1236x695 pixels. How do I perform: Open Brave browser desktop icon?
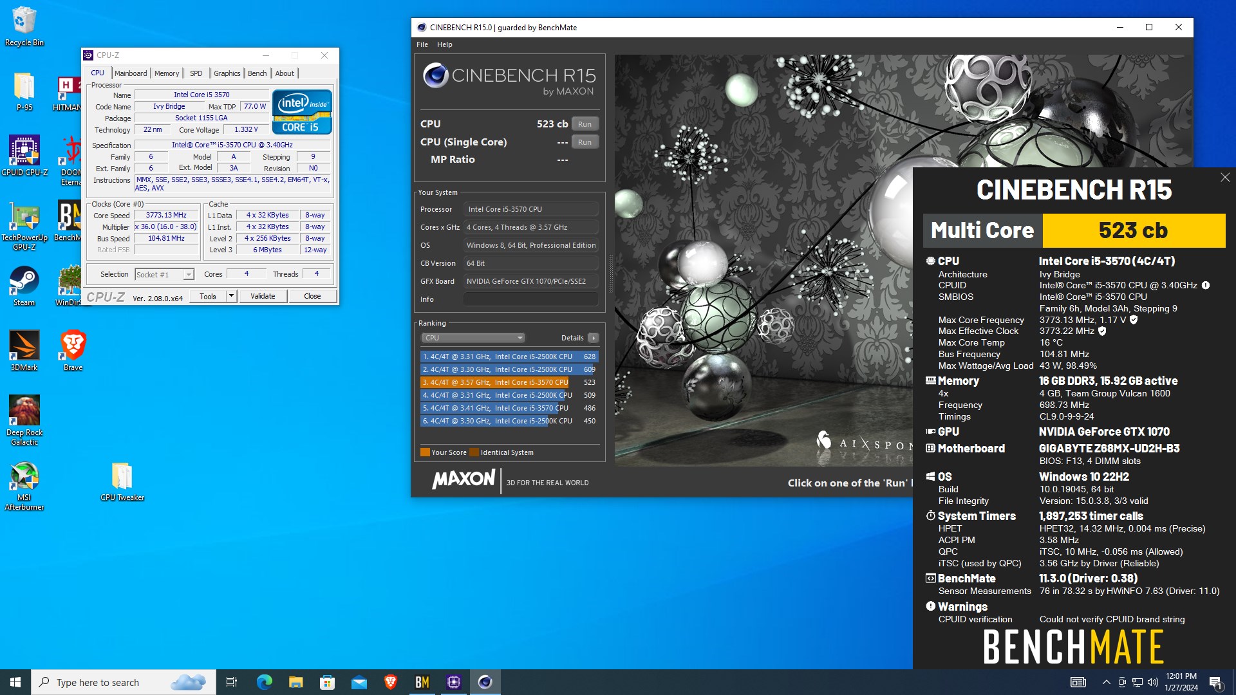[73, 351]
